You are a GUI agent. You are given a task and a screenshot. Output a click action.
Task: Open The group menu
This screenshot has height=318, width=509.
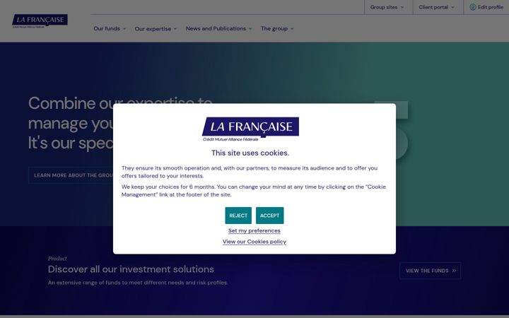[x=277, y=28]
